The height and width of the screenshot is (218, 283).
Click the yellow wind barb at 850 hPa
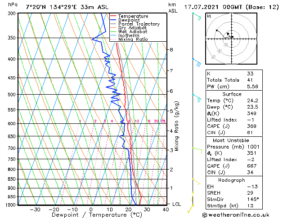pyautogui.click(x=196, y=182)
